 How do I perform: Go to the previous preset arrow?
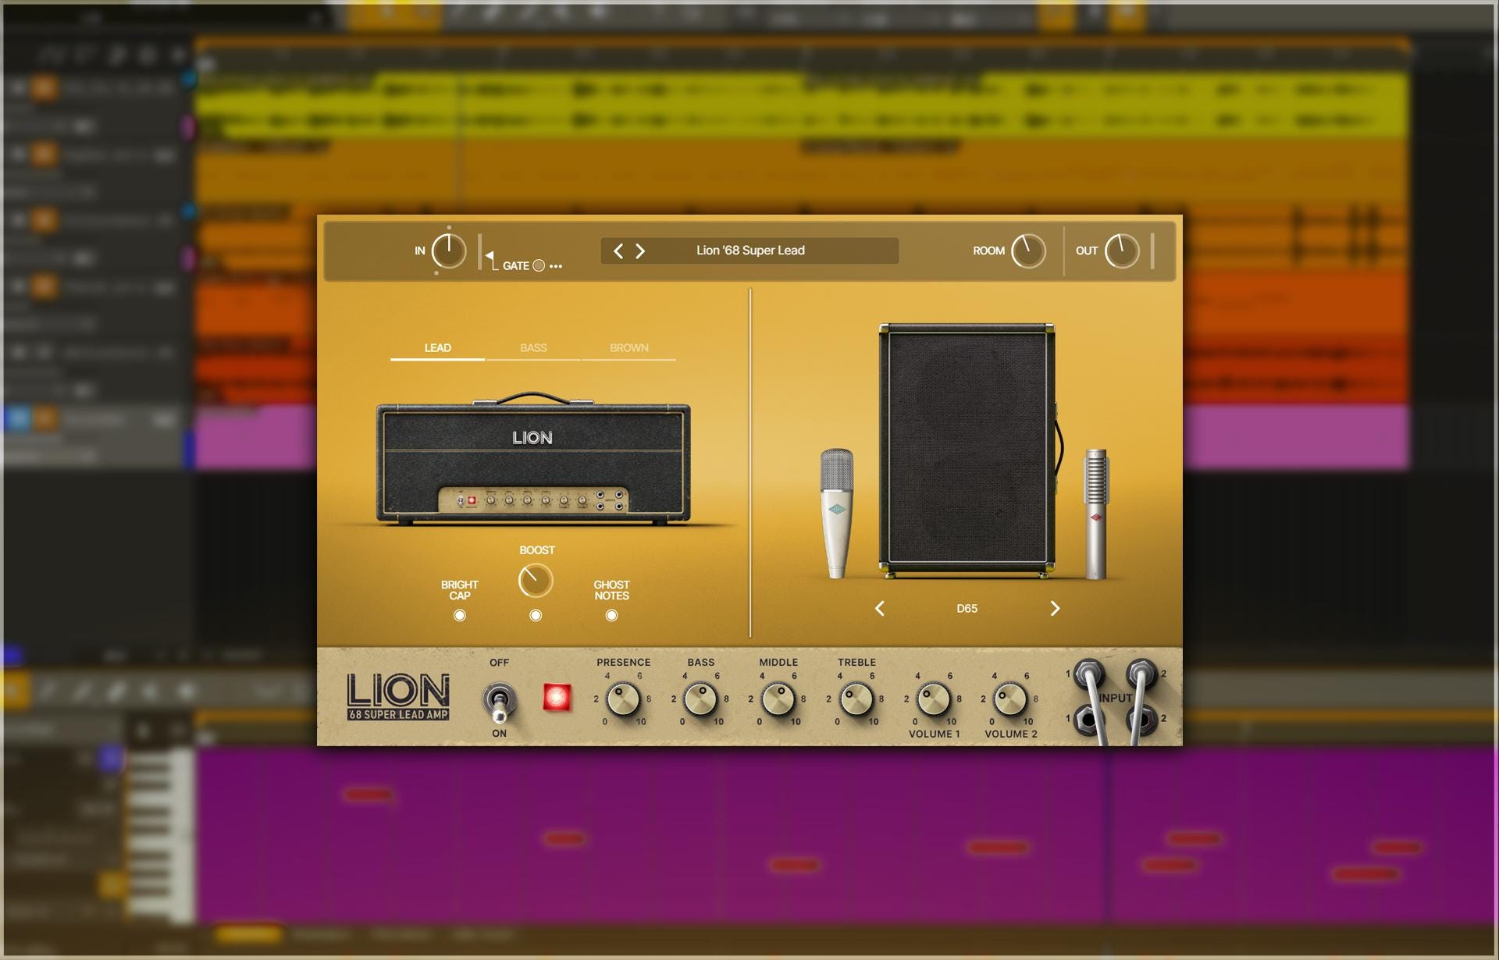click(618, 251)
